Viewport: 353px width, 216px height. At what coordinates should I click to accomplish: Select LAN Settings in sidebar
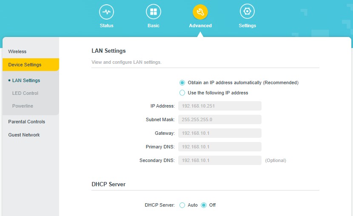click(x=26, y=80)
